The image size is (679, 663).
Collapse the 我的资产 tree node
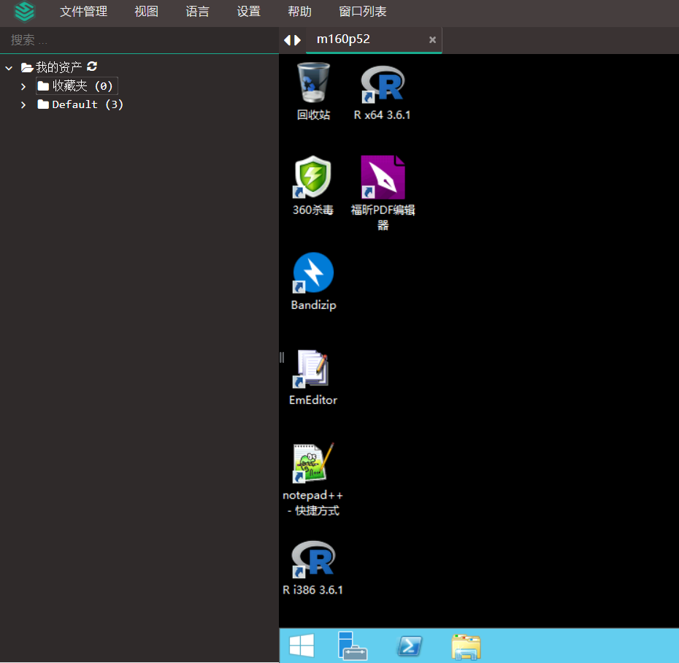8,66
